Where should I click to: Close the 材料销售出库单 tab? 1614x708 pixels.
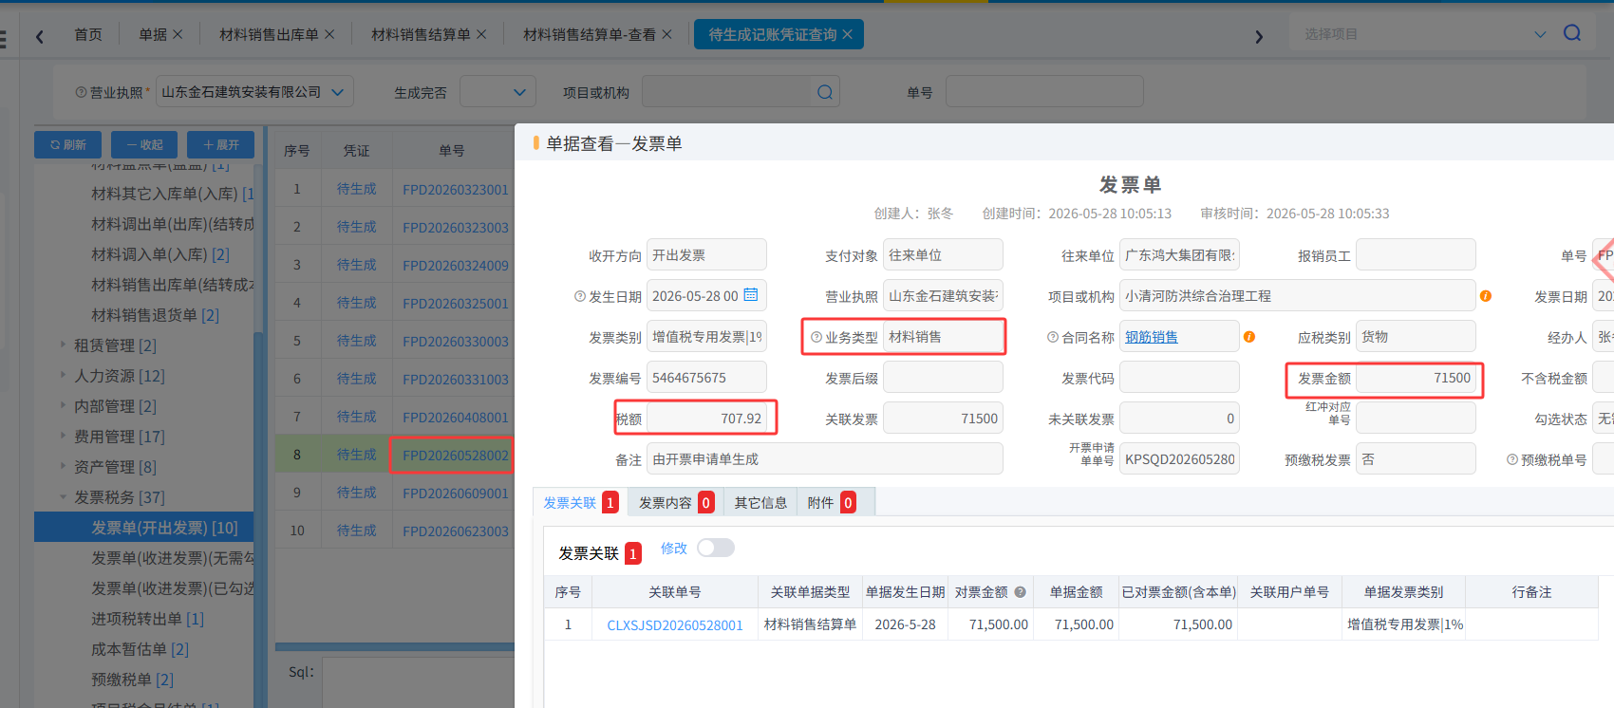tap(329, 34)
